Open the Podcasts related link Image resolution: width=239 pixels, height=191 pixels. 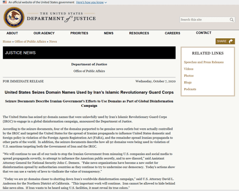click(x=190, y=89)
